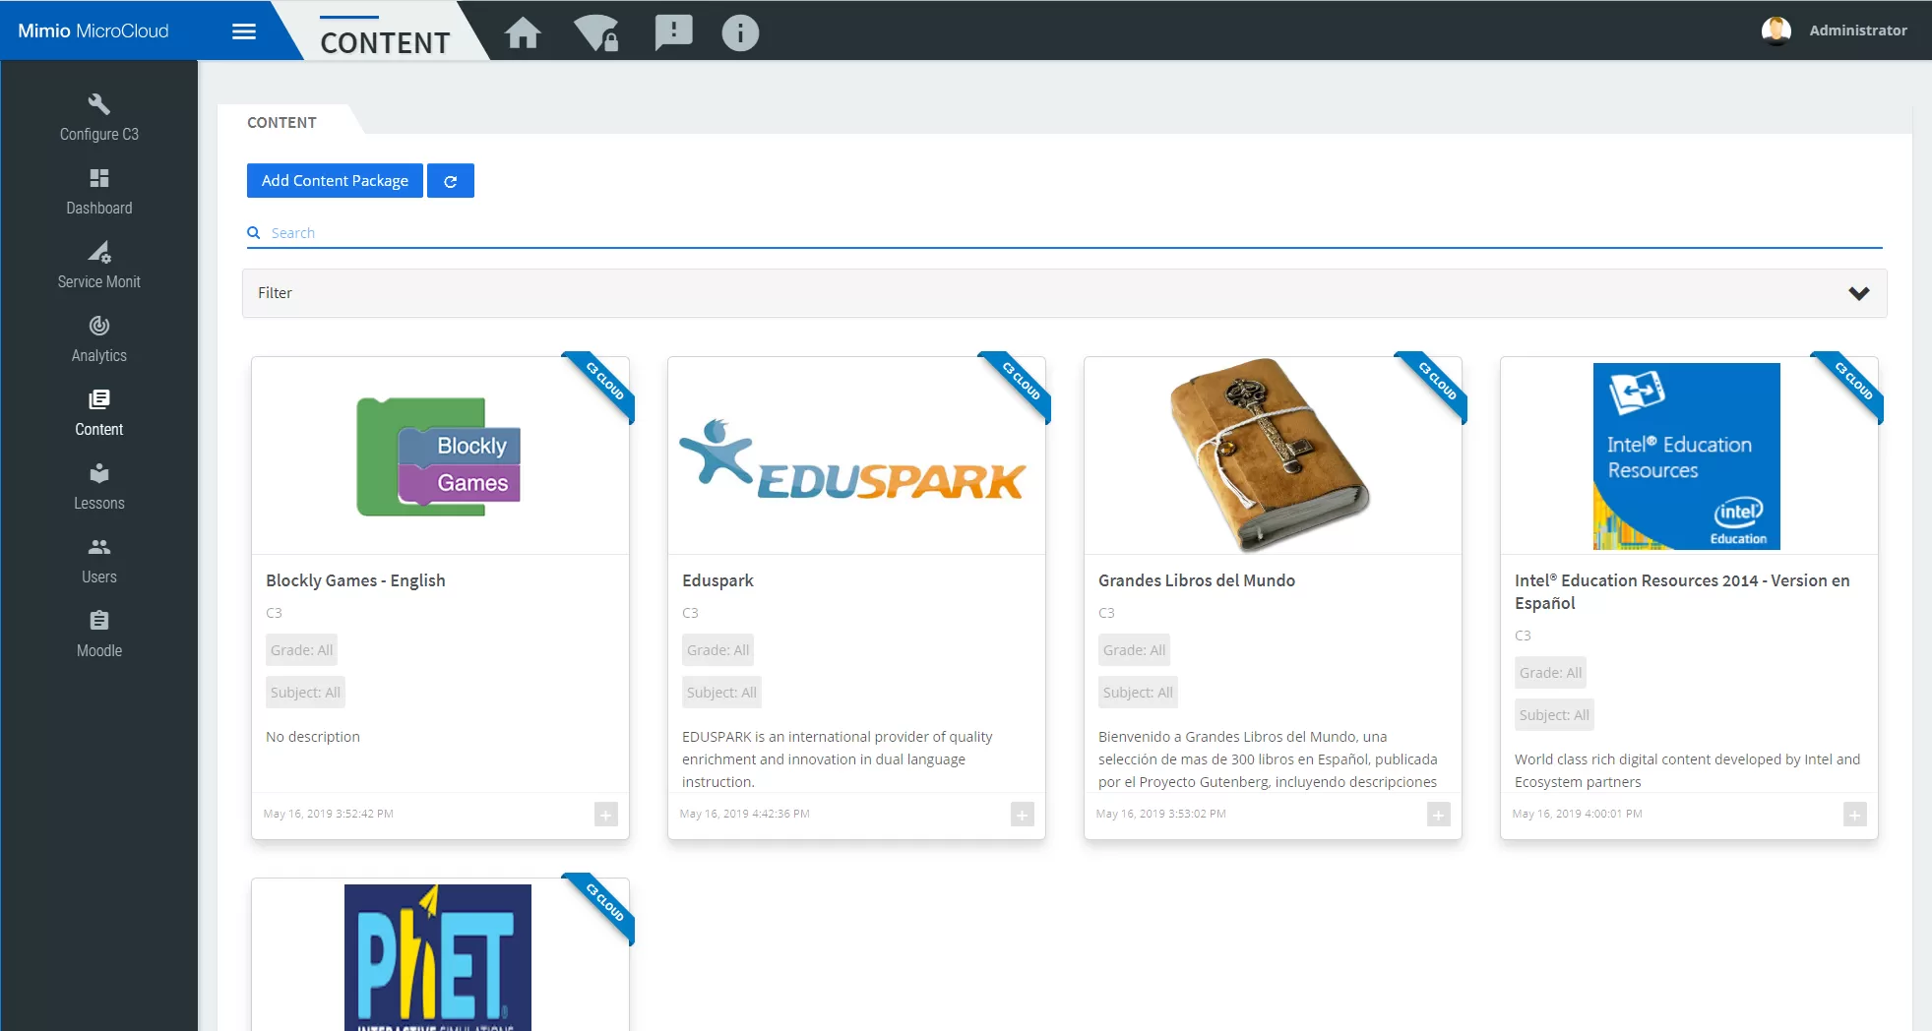This screenshot has width=1932, height=1031.
Task: Click the Administrator avatar
Action: click(1776, 30)
